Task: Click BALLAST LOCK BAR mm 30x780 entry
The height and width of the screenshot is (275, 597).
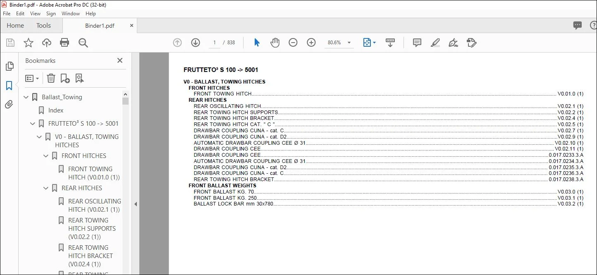Action: point(388,204)
